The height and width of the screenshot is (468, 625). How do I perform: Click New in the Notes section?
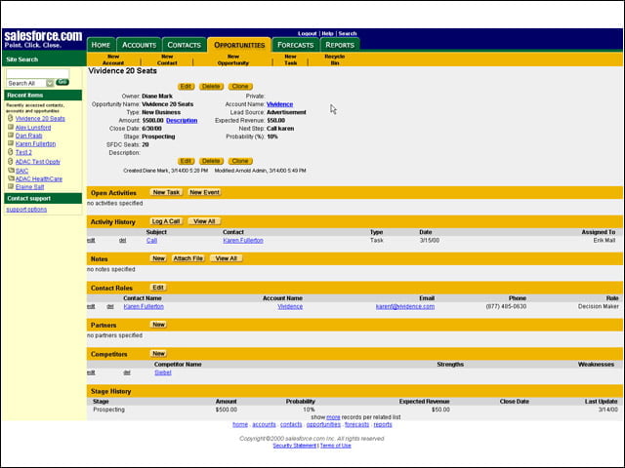tap(158, 258)
